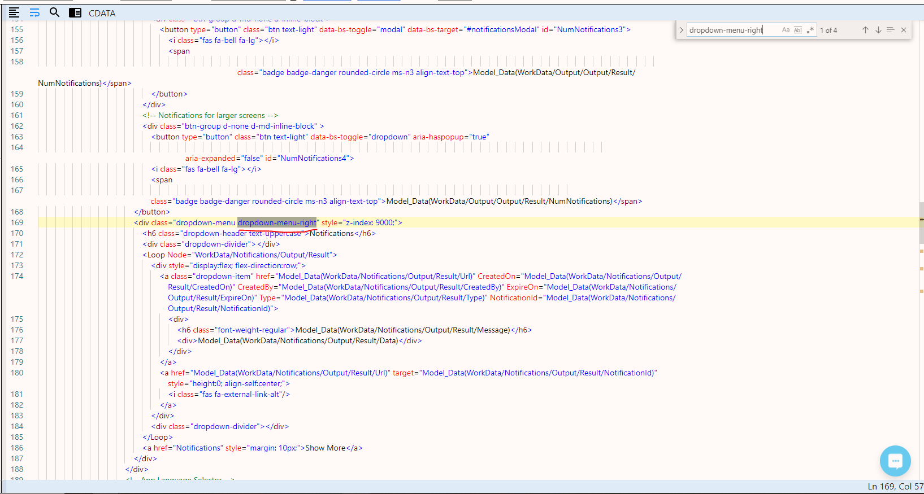Open the chat support bubble

[895, 461]
